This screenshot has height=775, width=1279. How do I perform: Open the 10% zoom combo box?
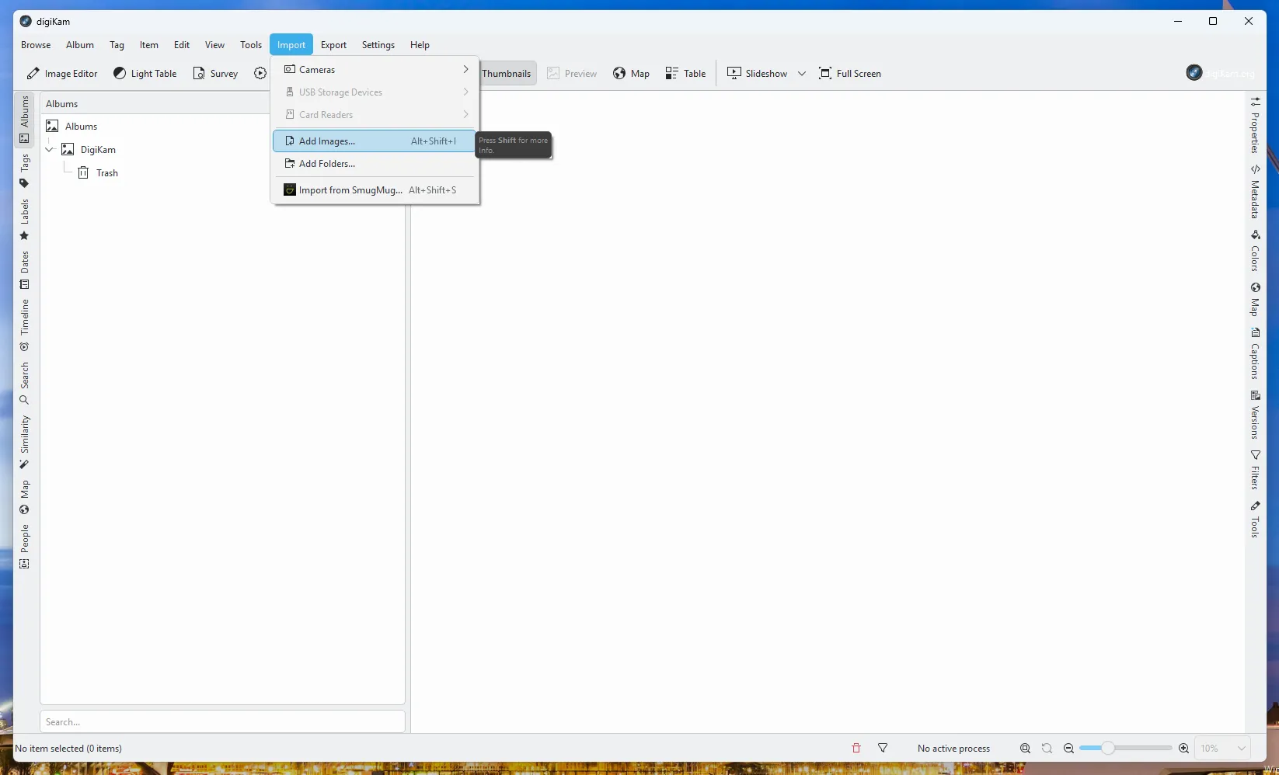(1221, 749)
